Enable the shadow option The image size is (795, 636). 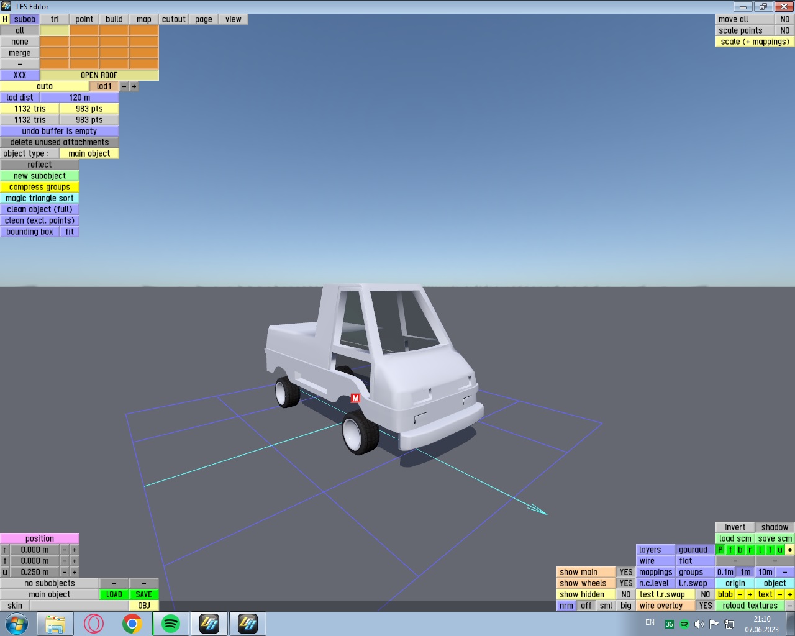pos(775,527)
